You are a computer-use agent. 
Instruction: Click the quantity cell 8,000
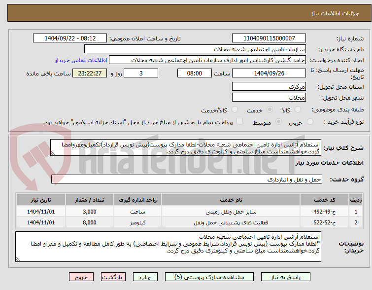tap(90, 222)
